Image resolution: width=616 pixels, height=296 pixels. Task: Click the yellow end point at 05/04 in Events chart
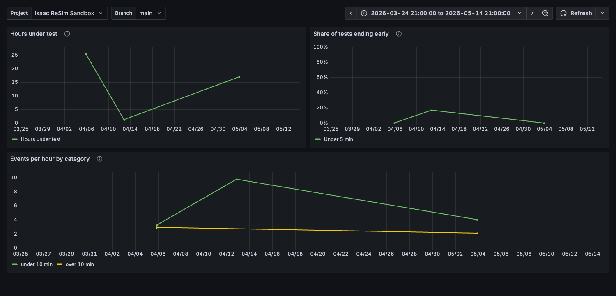[x=477, y=233]
